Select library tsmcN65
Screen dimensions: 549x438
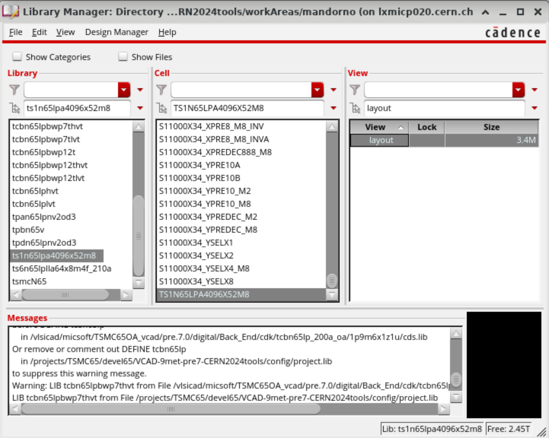coord(29,281)
